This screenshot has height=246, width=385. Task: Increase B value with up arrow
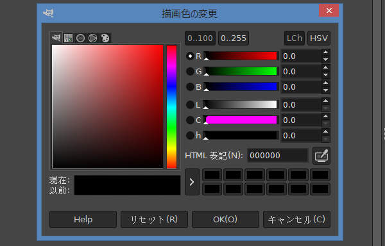click(x=325, y=83)
